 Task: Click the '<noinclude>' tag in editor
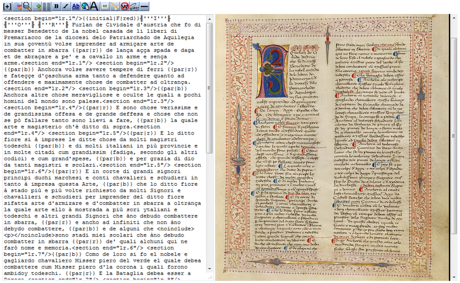point(175,229)
